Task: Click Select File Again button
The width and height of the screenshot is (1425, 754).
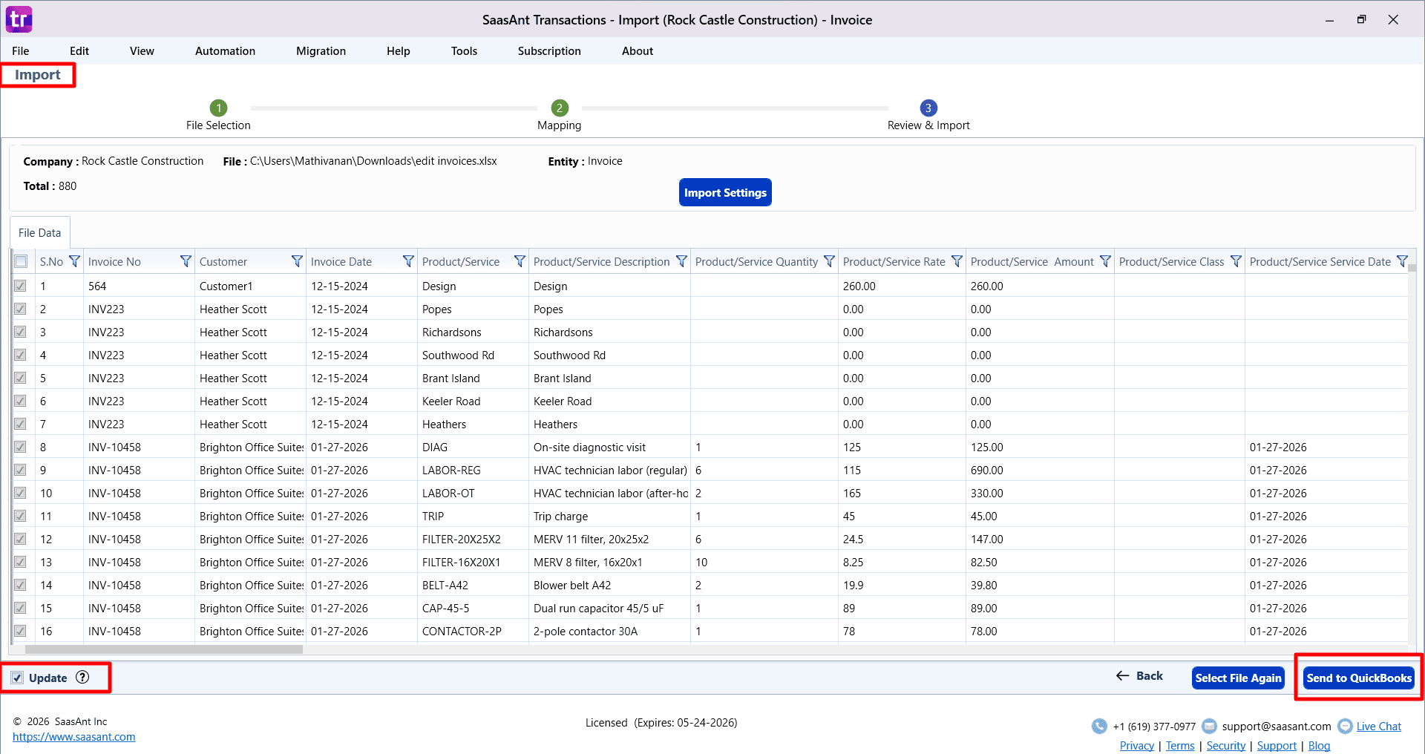Action: (x=1238, y=678)
